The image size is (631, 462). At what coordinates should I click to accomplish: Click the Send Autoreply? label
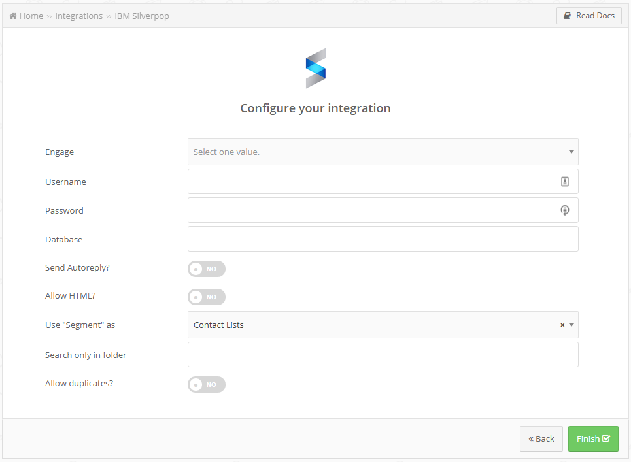[77, 268]
